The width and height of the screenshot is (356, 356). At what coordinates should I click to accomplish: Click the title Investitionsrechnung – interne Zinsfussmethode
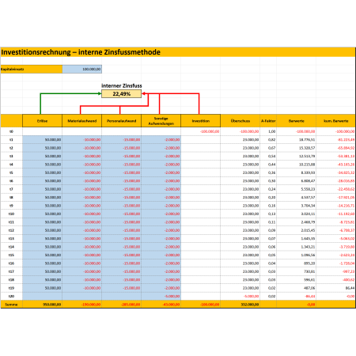tap(81, 52)
